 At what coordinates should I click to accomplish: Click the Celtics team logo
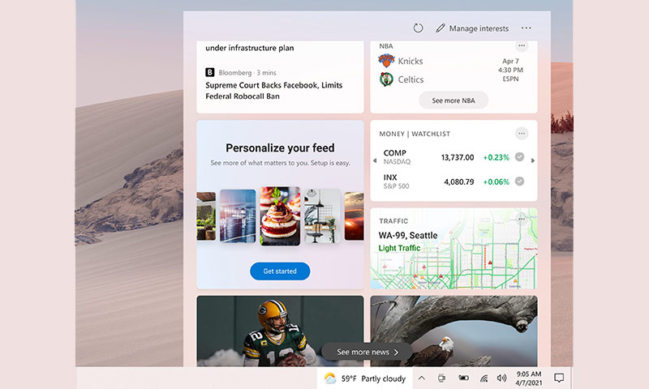pyautogui.click(x=386, y=79)
